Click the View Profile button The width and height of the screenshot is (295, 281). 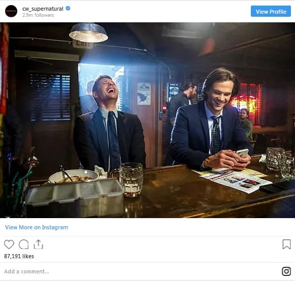[x=271, y=11]
